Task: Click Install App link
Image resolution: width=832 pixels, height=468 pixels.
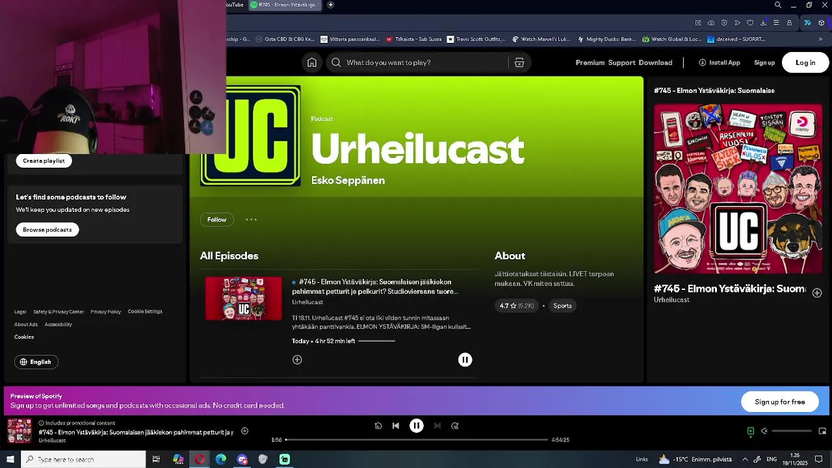Action: point(720,62)
